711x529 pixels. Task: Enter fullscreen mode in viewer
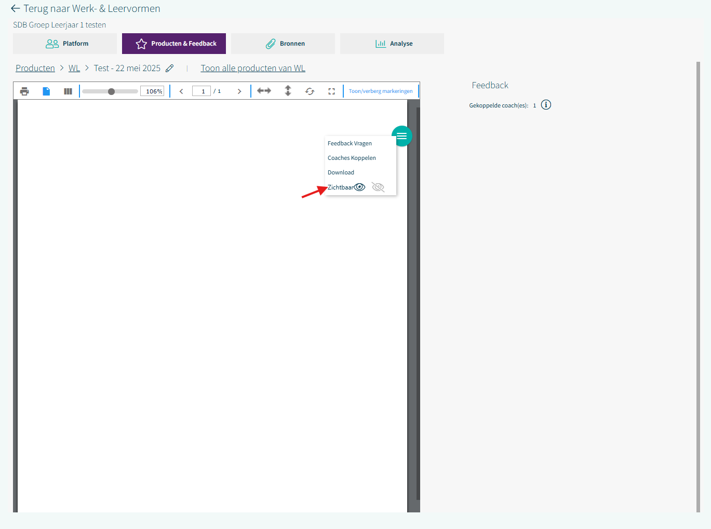pos(331,91)
